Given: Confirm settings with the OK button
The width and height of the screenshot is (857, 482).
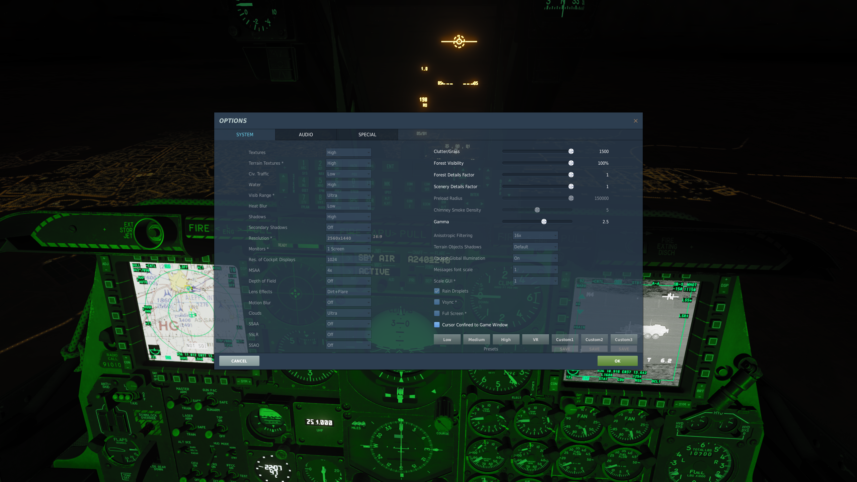Looking at the screenshot, I should click(618, 361).
